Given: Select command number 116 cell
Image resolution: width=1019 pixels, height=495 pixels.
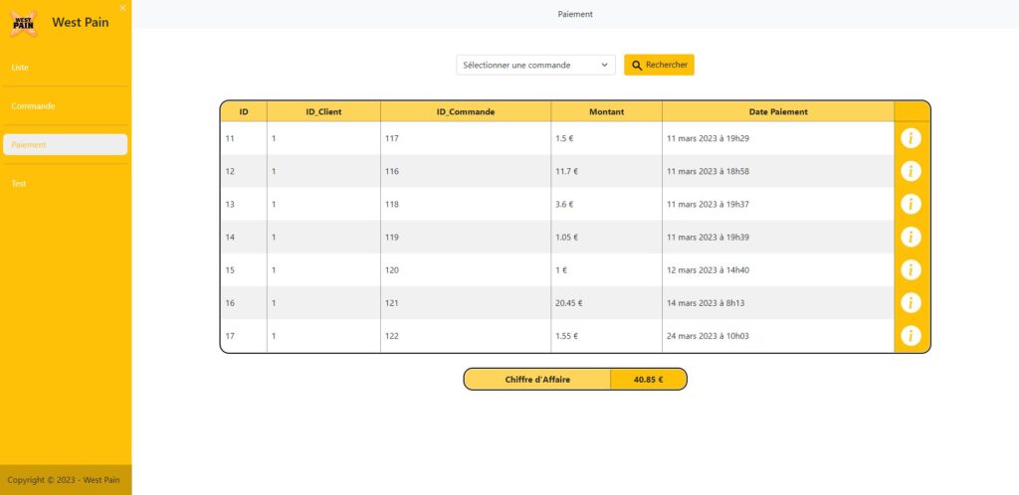Looking at the screenshot, I should pos(466,171).
